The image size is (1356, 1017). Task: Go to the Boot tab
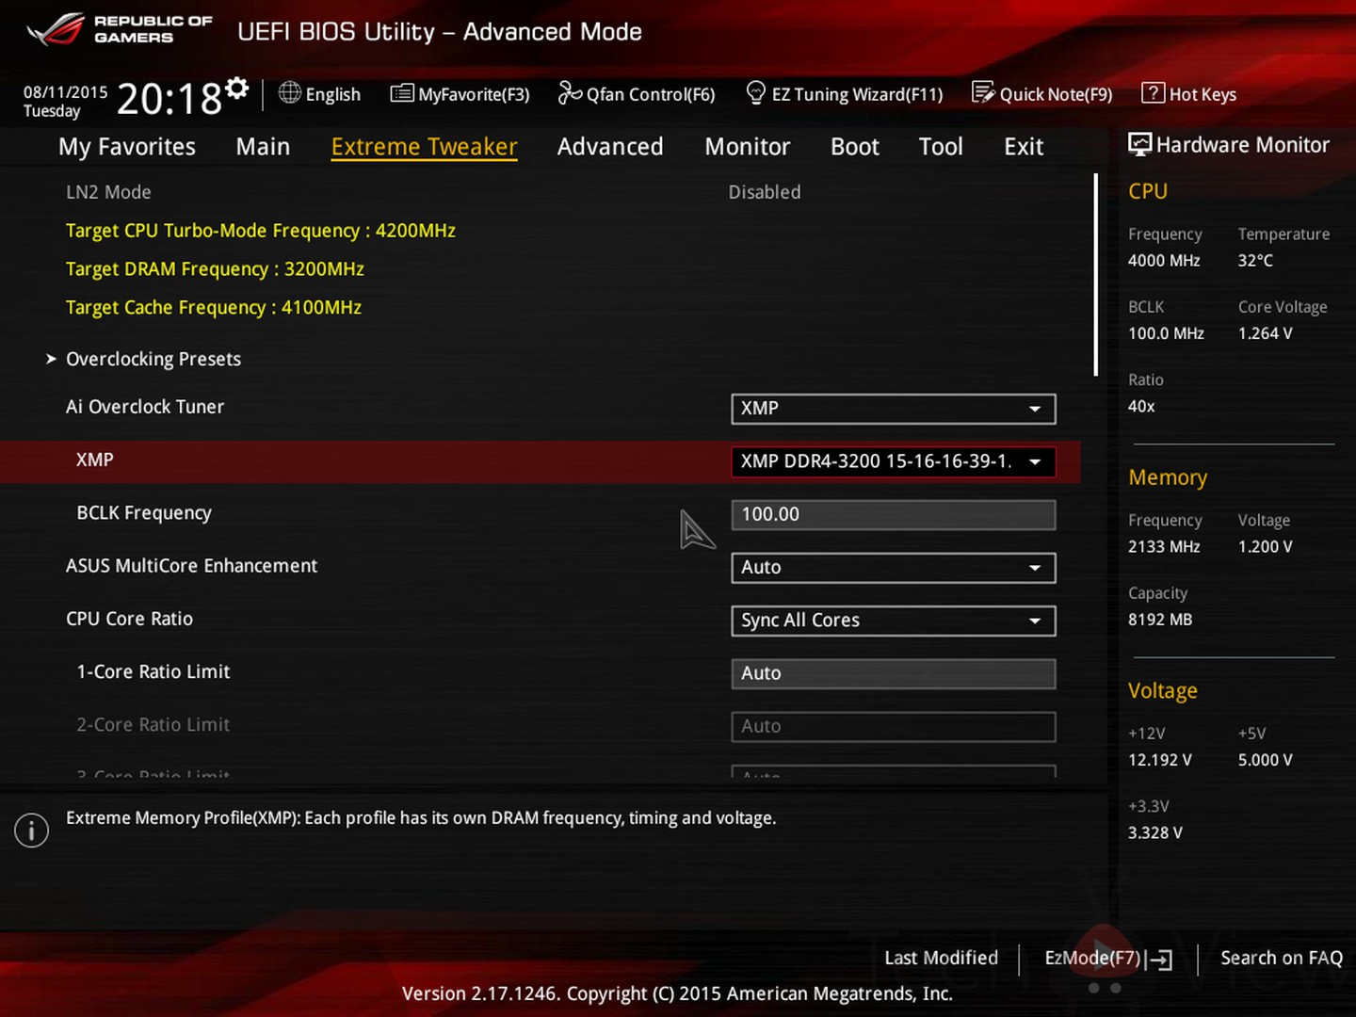point(854,147)
